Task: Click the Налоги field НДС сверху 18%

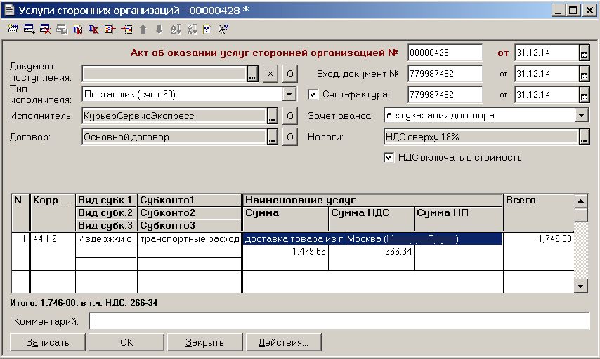Action: [481, 137]
